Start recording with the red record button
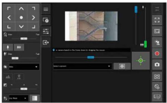The height and width of the screenshot is (103, 167). 157,53
